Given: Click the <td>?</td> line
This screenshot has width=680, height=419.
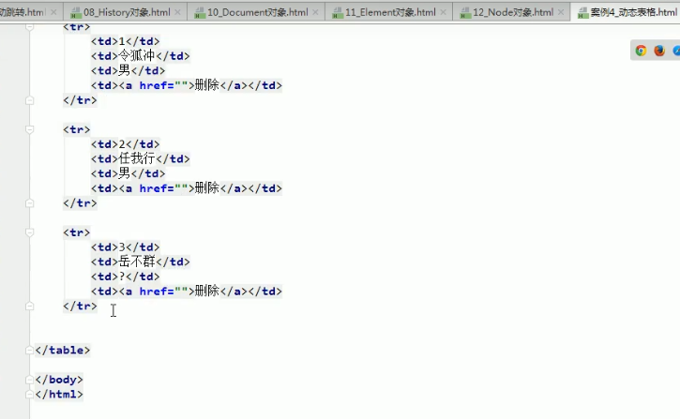Looking at the screenshot, I should click(x=126, y=277).
